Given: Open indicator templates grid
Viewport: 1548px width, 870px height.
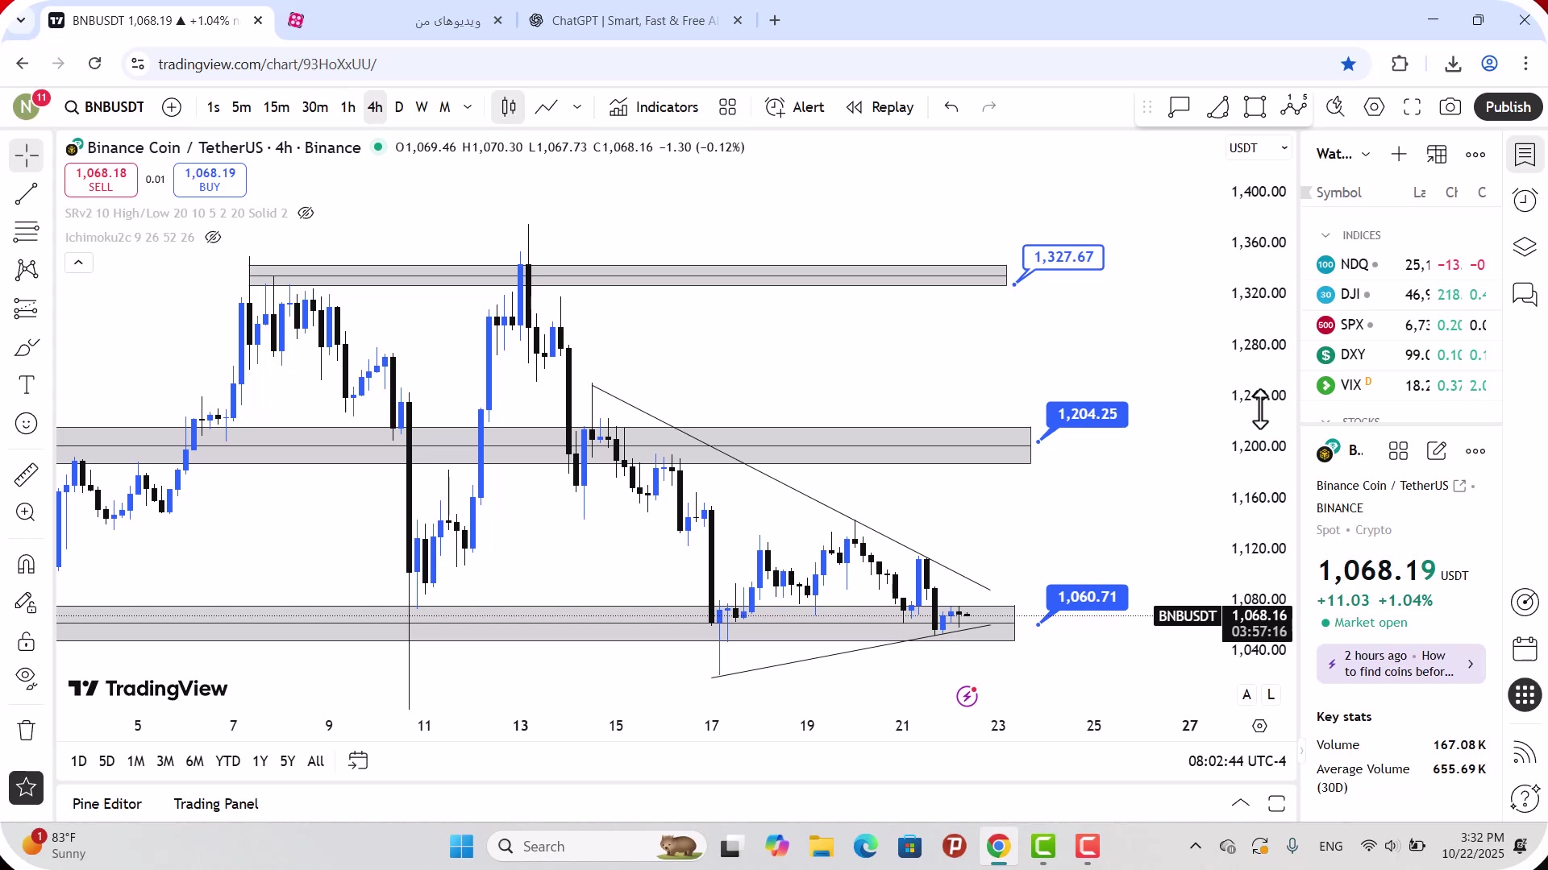Looking at the screenshot, I should 728,107.
